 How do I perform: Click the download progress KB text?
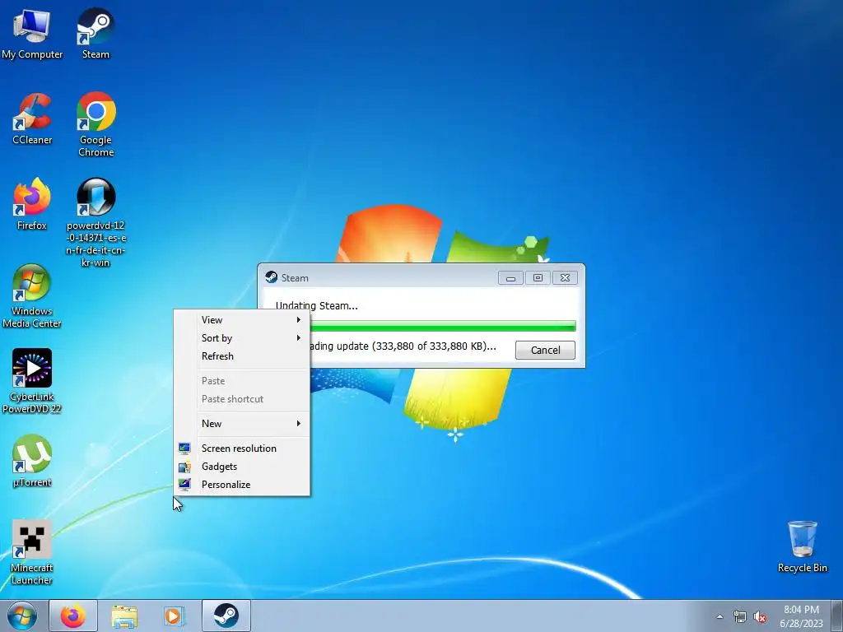click(x=403, y=346)
